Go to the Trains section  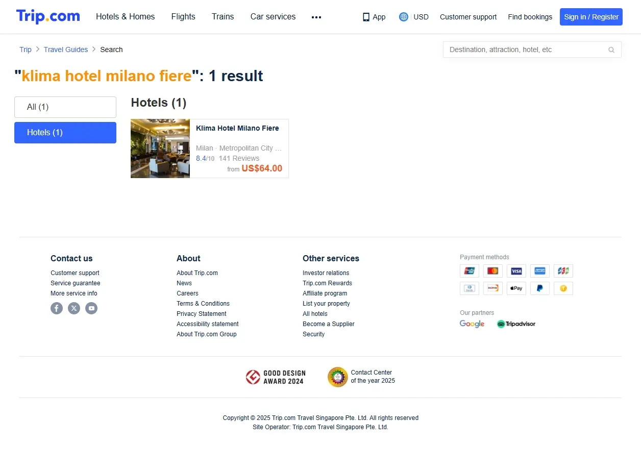[223, 17]
